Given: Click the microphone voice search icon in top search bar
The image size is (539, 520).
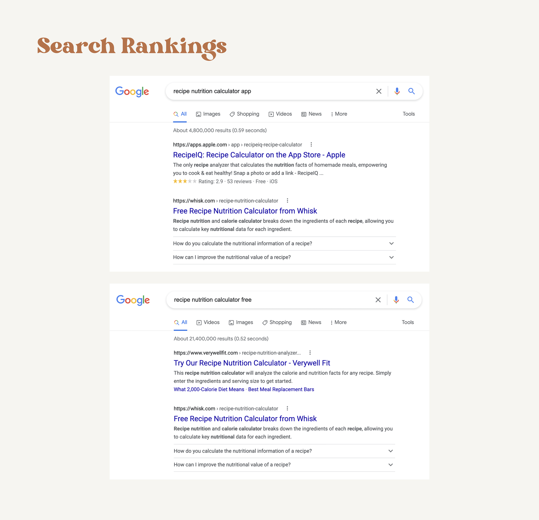Looking at the screenshot, I should [x=397, y=91].
